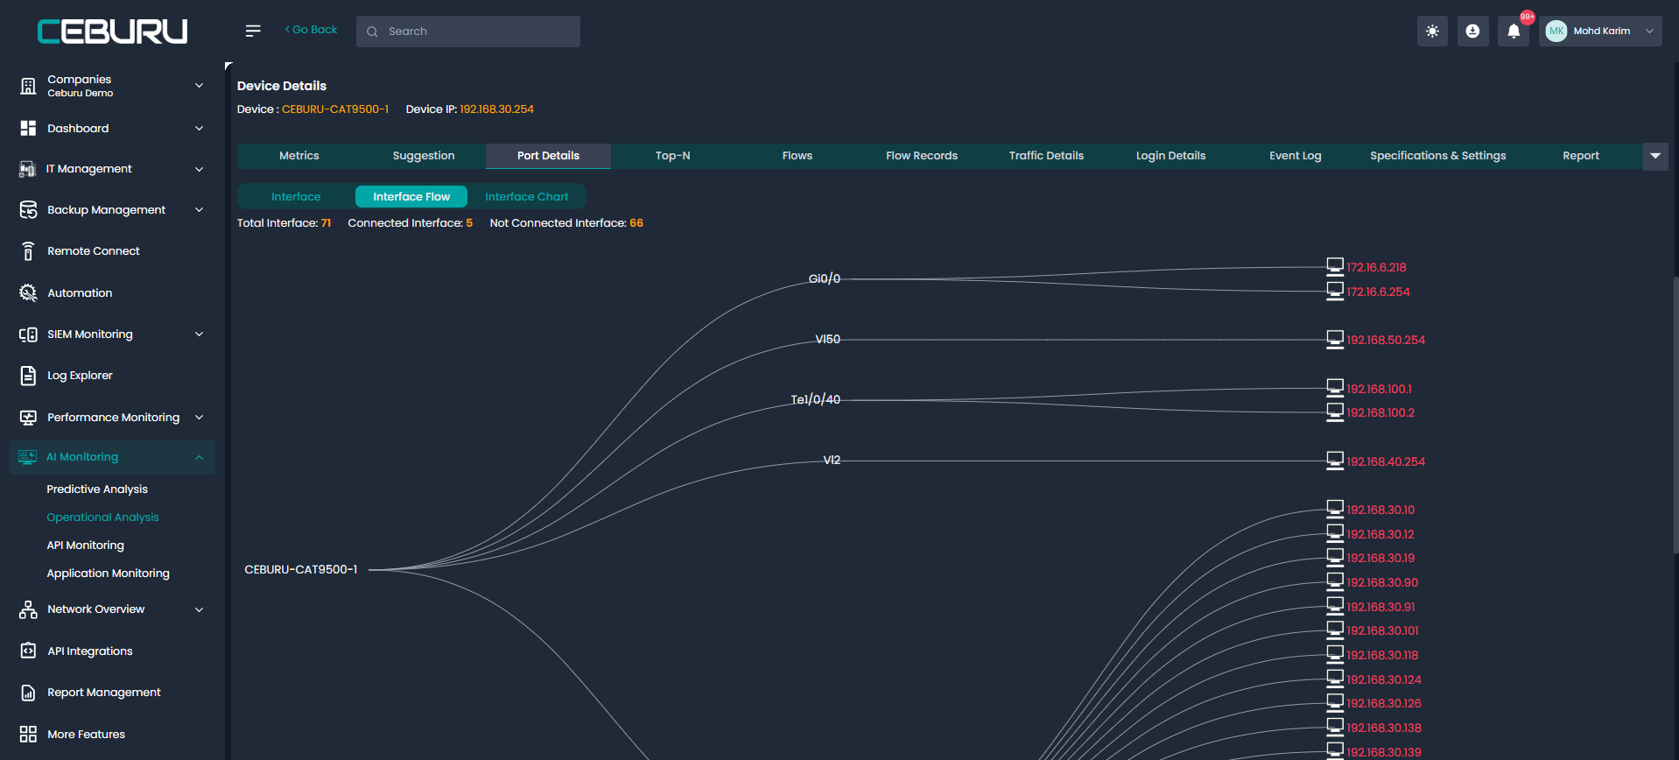Open API Monitoring menu item
The image size is (1679, 760).
(x=86, y=545)
